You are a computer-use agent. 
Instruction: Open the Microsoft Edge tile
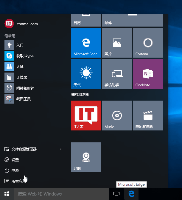(x=86, y=42)
